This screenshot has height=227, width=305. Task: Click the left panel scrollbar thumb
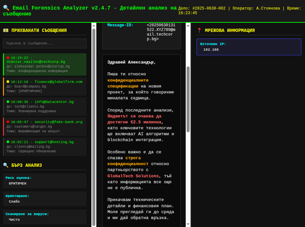(x=94, y=127)
